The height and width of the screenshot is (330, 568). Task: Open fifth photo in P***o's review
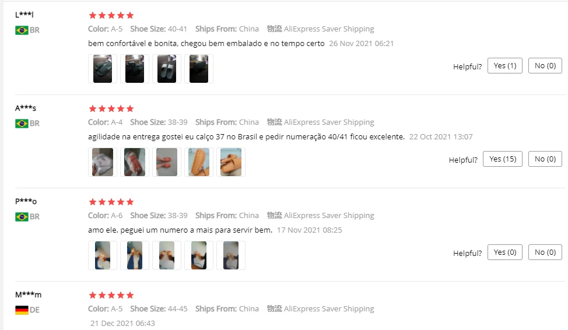point(231,255)
